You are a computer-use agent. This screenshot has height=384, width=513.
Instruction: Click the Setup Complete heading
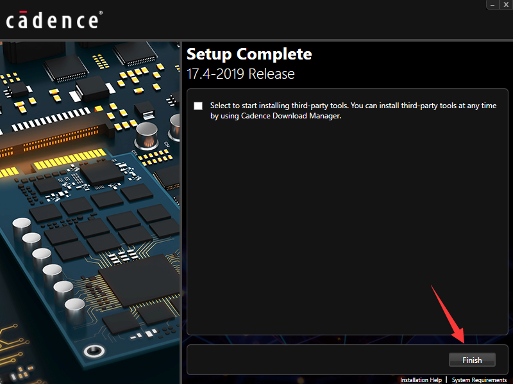[249, 54]
